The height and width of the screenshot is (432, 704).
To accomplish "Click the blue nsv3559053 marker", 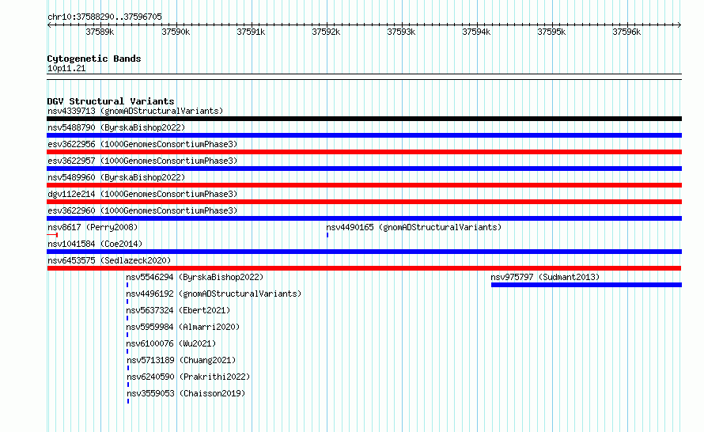I will 128,401.
